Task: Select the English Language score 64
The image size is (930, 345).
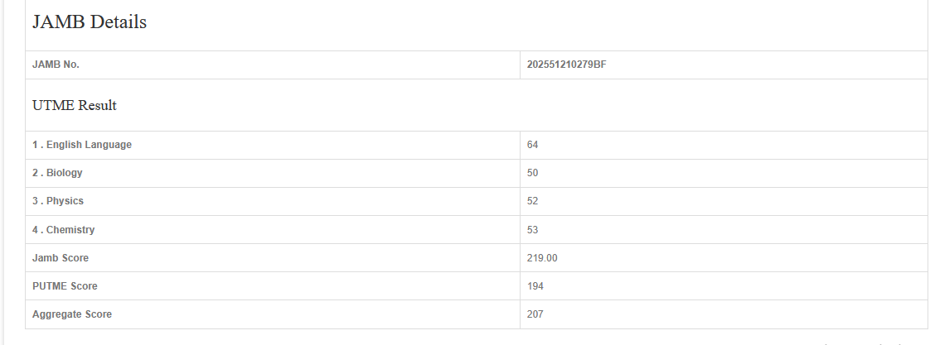Action: tap(533, 145)
